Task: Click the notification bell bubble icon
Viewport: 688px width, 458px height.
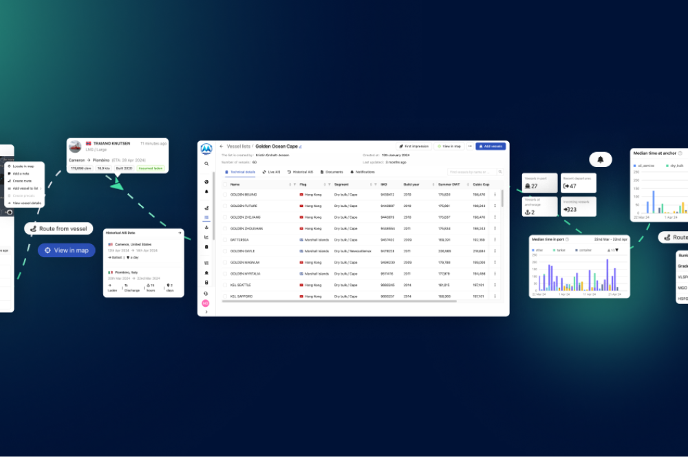Action: coord(601,160)
